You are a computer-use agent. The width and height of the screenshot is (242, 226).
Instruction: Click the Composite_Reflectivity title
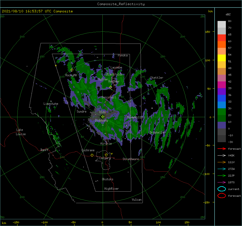pos(121,4)
